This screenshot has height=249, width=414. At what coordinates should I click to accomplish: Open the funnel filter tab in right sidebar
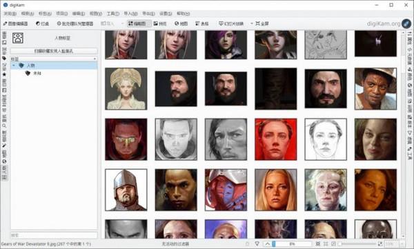coord(409,137)
